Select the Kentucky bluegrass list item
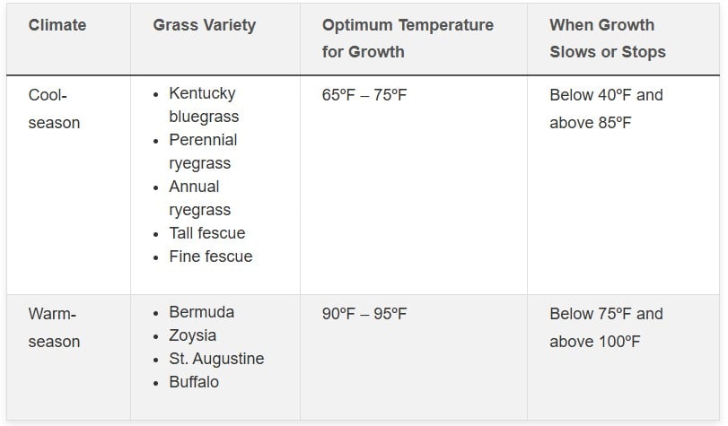The height and width of the screenshot is (426, 728). 203,105
